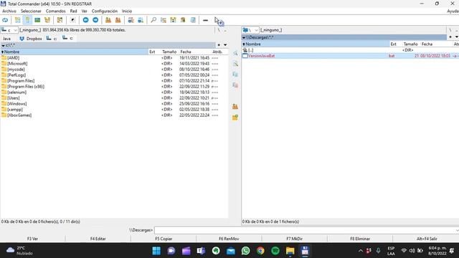459x258 pixels.
Task: Click view icon in vertical middle bar
Action: click(x=235, y=53)
